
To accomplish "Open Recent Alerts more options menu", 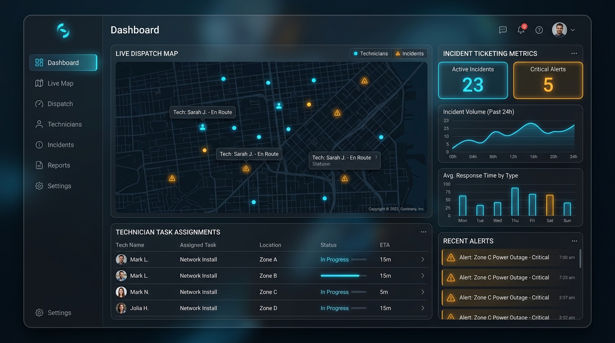I will pyautogui.click(x=574, y=241).
